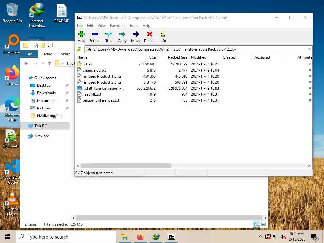Launch Firefox from the desktop
The image size is (324, 243).
click(x=12, y=75)
